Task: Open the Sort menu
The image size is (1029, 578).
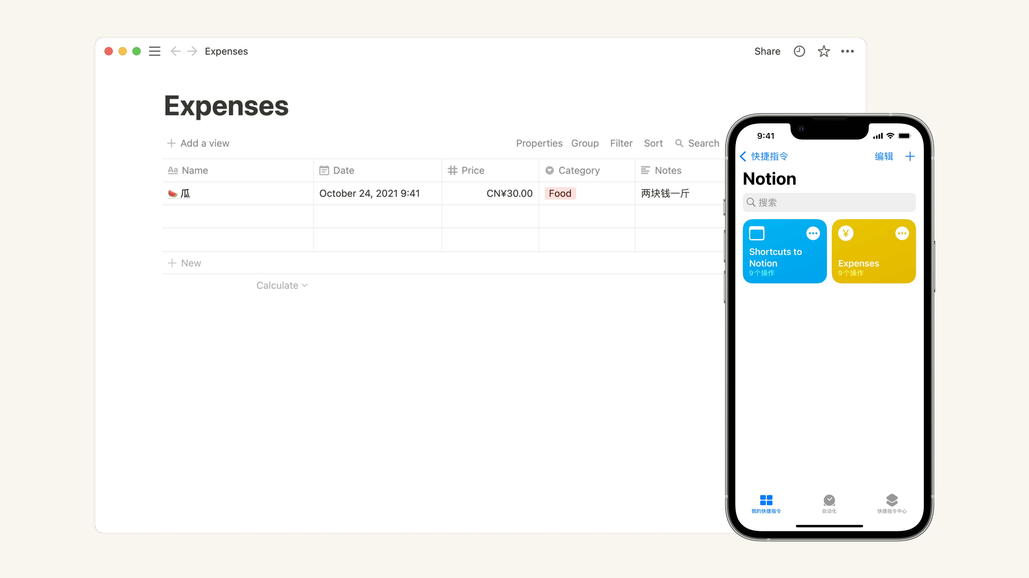Action: (x=653, y=143)
